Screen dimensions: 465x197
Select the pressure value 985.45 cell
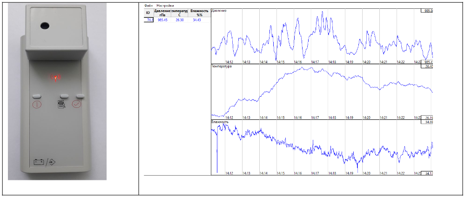pos(162,20)
